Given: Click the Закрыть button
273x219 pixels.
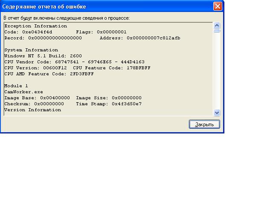Looking at the screenshot, I should [x=204, y=124].
